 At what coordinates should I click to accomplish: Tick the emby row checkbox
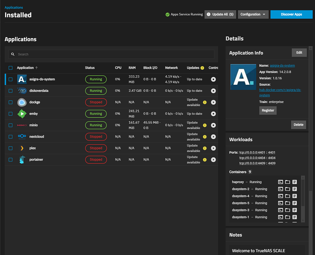[10, 114]
